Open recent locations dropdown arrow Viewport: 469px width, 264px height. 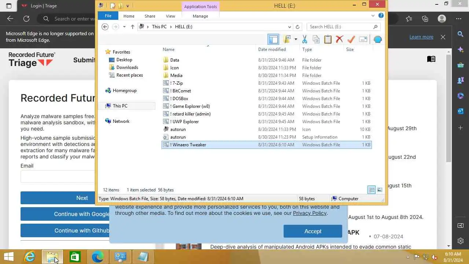pyautogui.click(x=124, y=27)
